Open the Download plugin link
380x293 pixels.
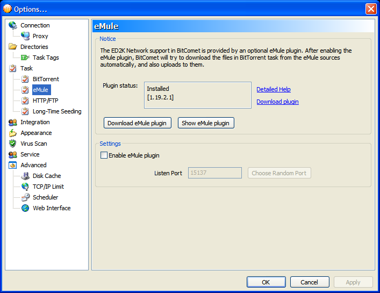(x=277, y=102)
